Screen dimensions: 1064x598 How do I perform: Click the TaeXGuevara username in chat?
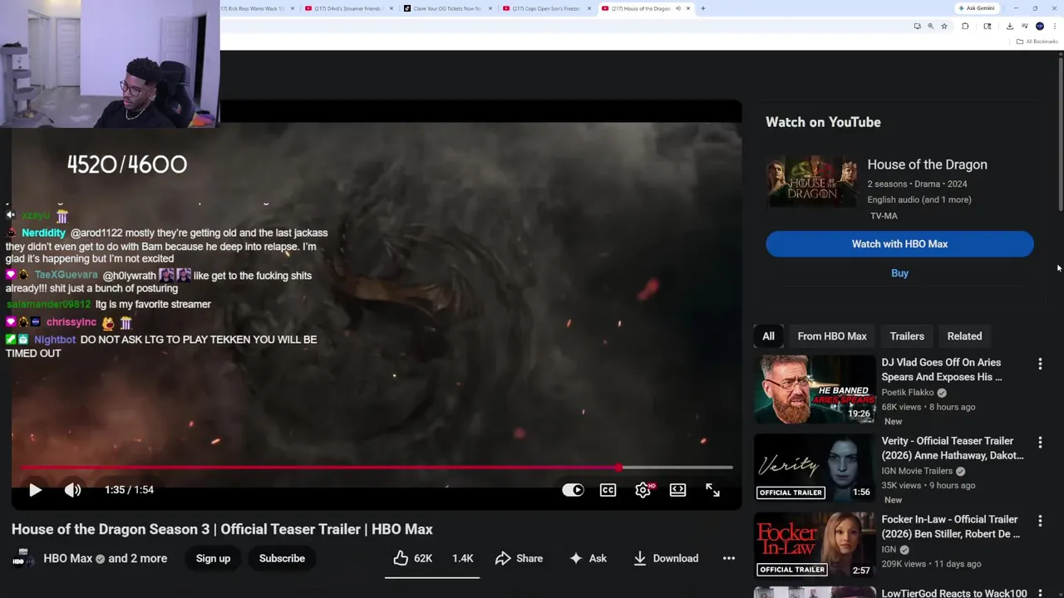[x=66, y=276]
